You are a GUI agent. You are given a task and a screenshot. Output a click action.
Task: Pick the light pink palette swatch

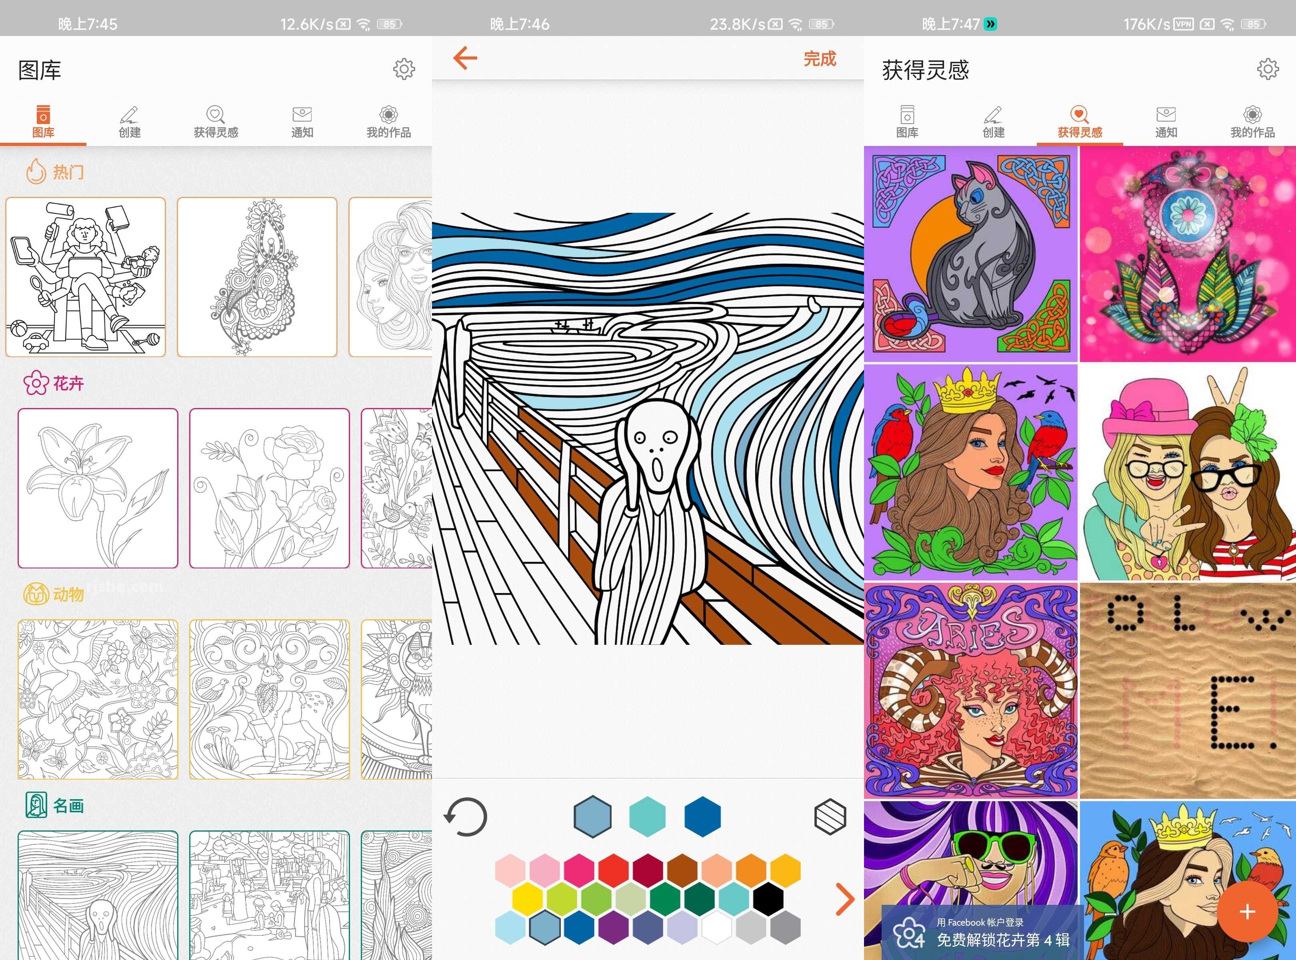click(510, 870)
